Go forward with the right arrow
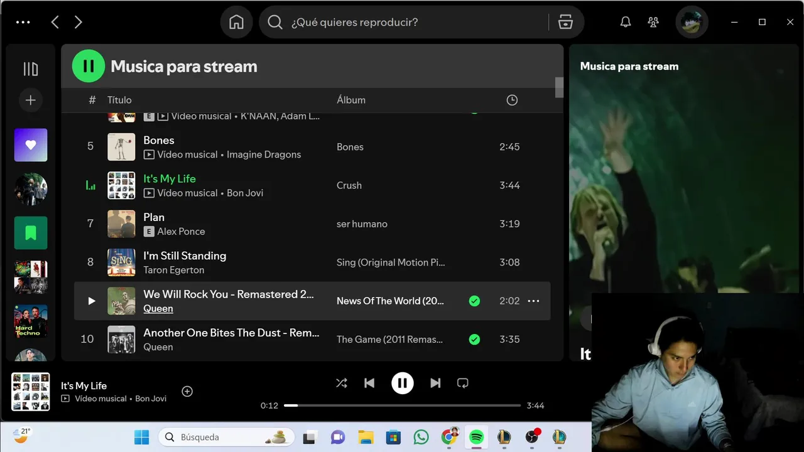 pos(78,22)
